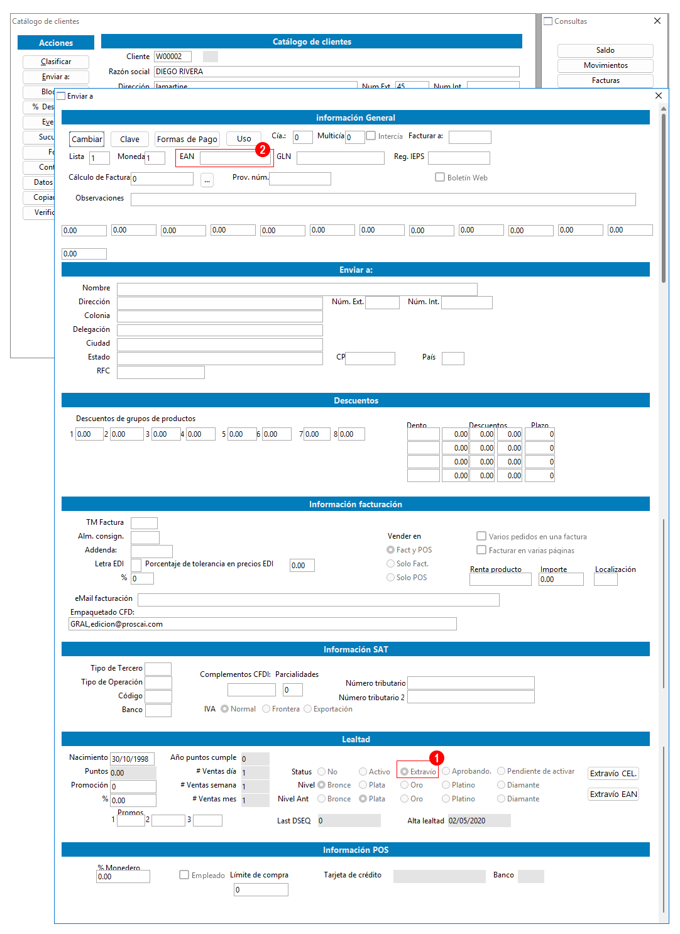680x934 pixels.
Task: Click the Cambiar button
Action: (87, 140)
